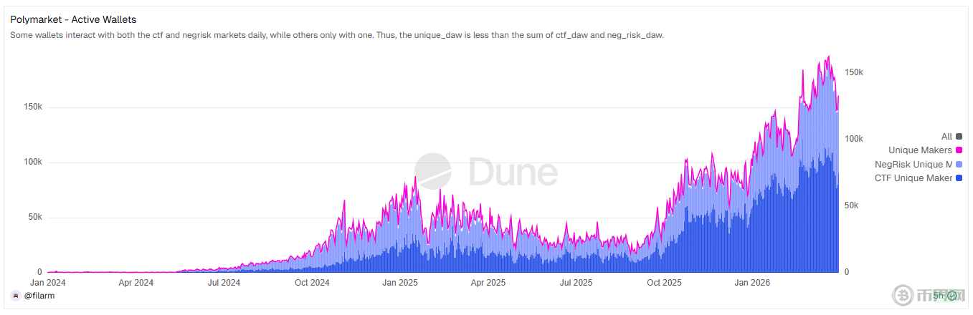Open the Polymarket - Active Wallets chart title
This screenshot has height=315, width=973.
tap(73, 19)
